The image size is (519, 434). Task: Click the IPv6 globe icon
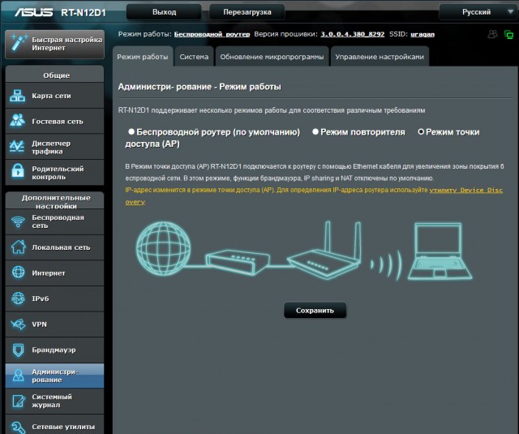coord(18,299)
